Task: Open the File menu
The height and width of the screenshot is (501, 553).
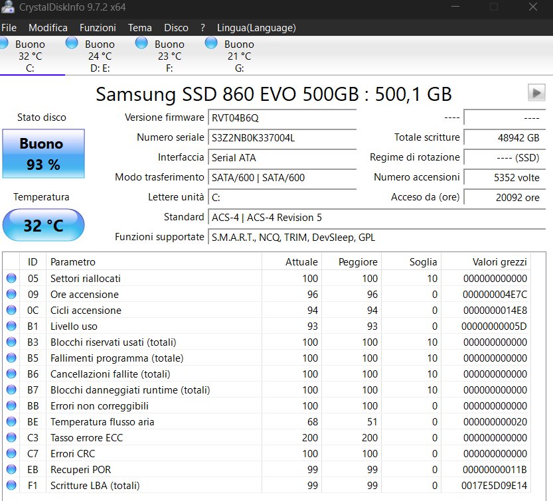Action: coord(9,28)
